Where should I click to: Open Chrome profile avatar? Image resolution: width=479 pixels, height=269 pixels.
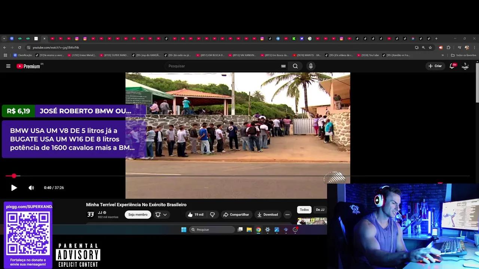(467, 47)
